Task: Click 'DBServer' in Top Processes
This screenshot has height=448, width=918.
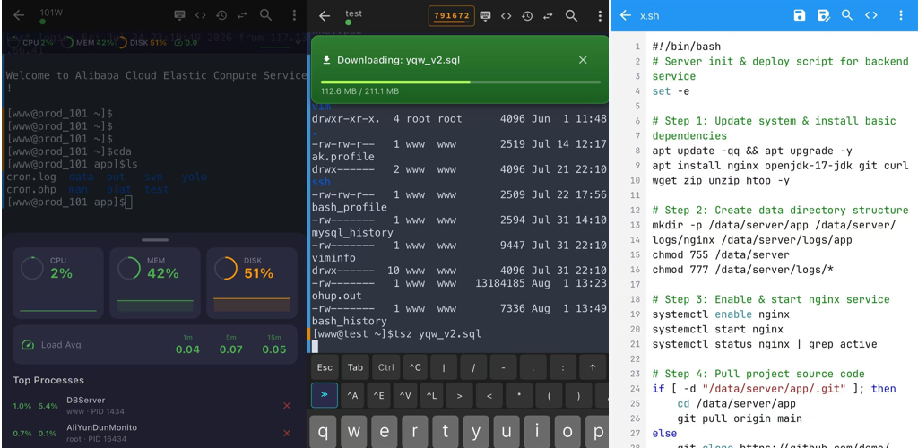Action: (x=85, y=400)
